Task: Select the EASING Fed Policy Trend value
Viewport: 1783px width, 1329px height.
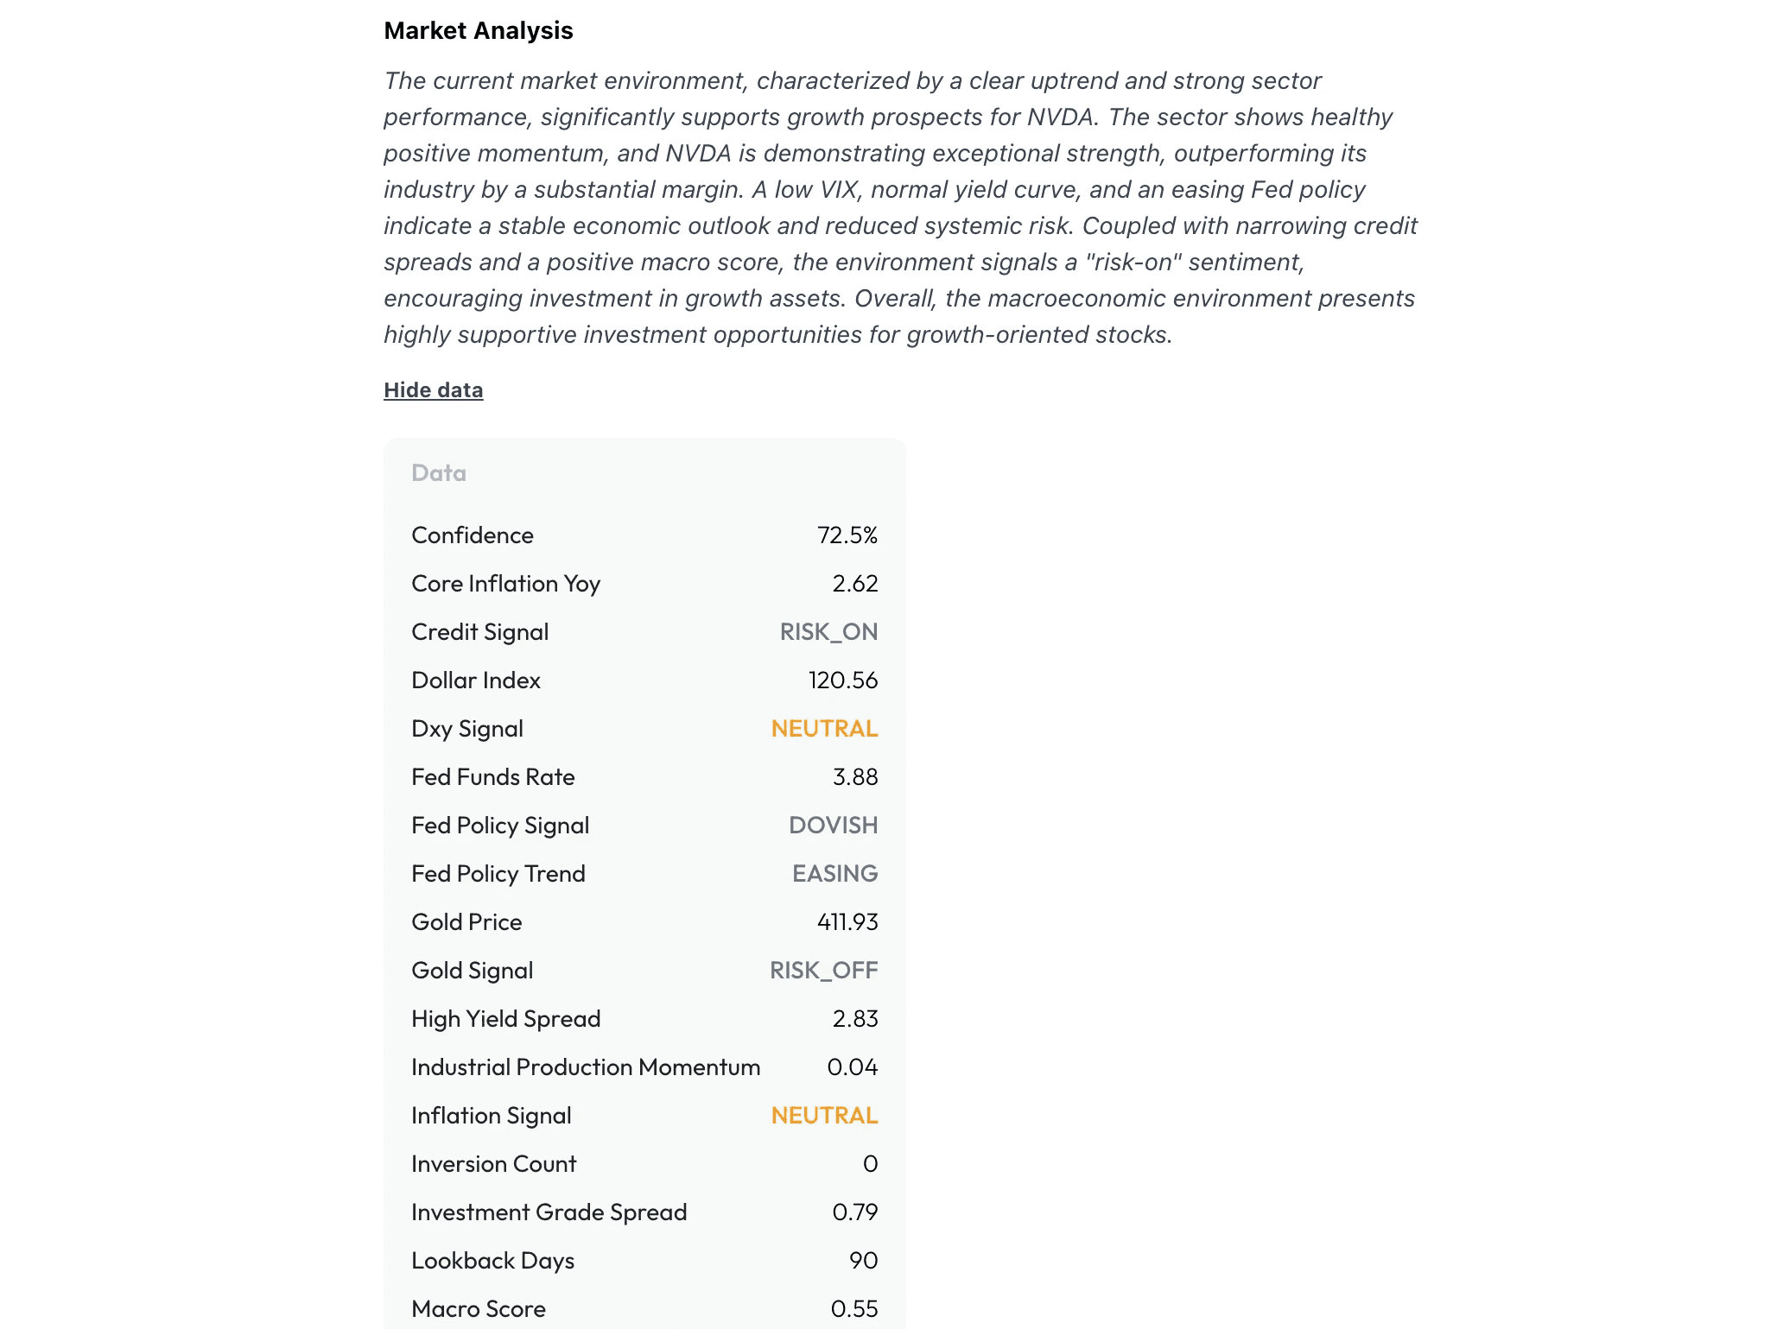Action: pos(834,873)
